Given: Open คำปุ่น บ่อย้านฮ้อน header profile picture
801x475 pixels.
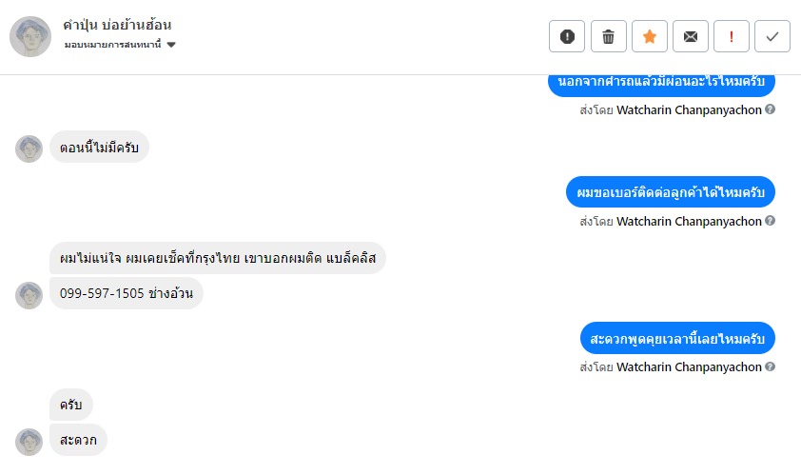Looking at the screenshot, I should 29,36.
